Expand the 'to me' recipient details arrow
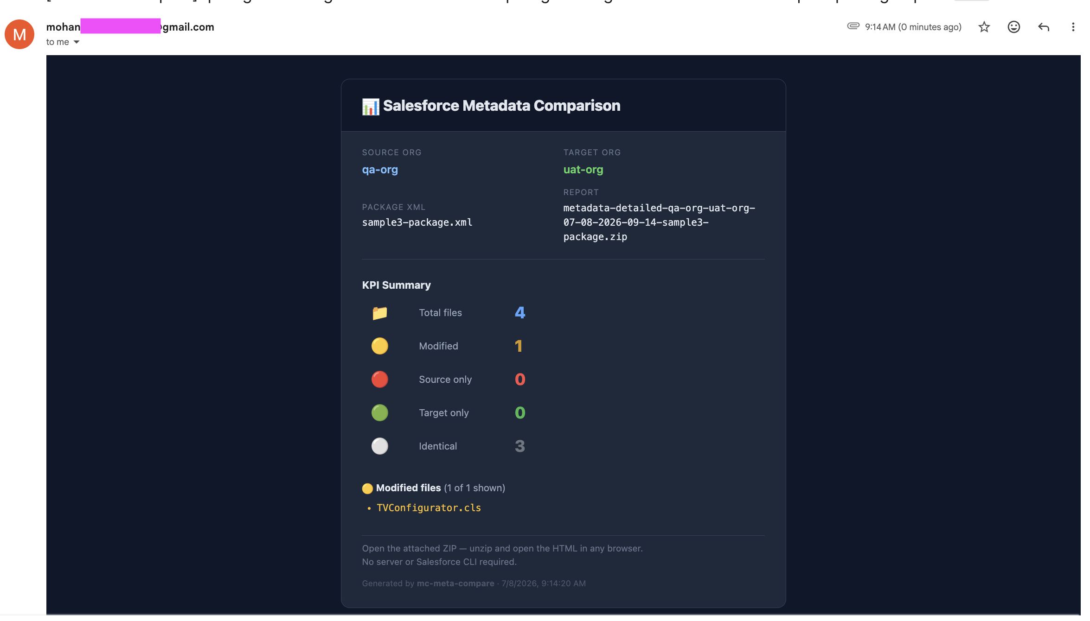 click(x=77, y=42)
